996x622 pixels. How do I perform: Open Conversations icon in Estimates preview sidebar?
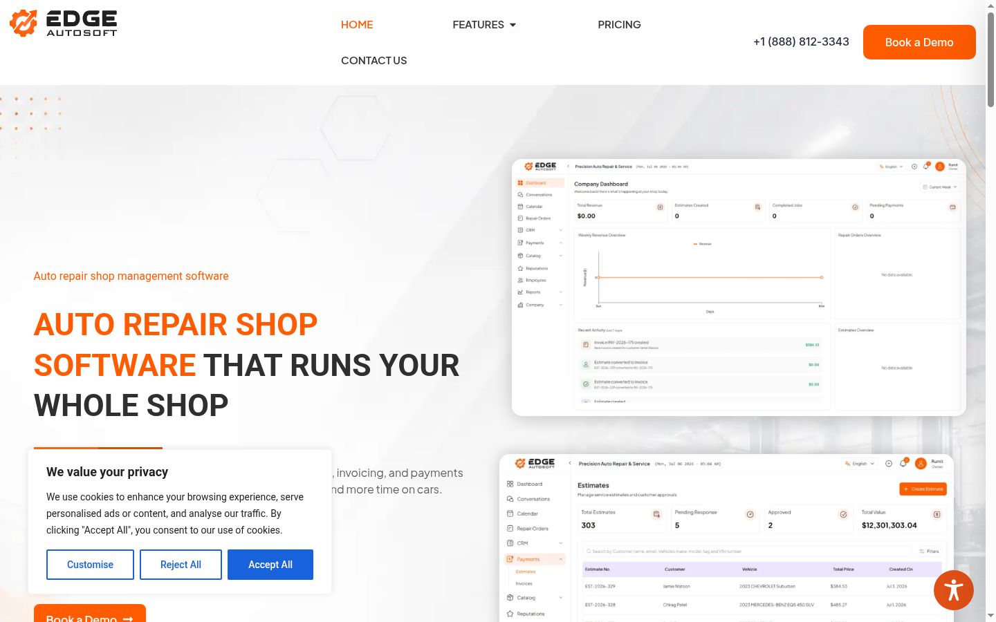(x=510, y=499)
